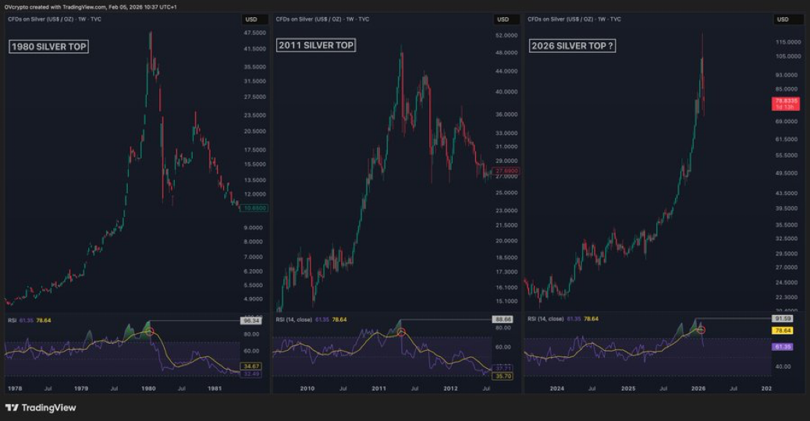Click the 1980 label on the time axis
810x421 pixels.
(148, 388)
